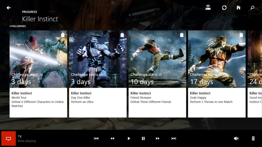Image resolution: width=262 pixels, height=147 pixels.
Task: Click the gift icon on Grab Happy card
Action: coord(241,35)
